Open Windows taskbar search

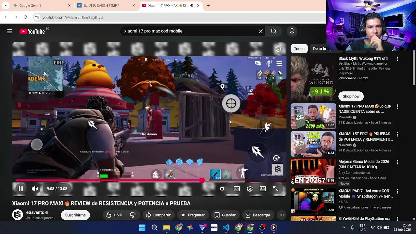click(154, 228)
